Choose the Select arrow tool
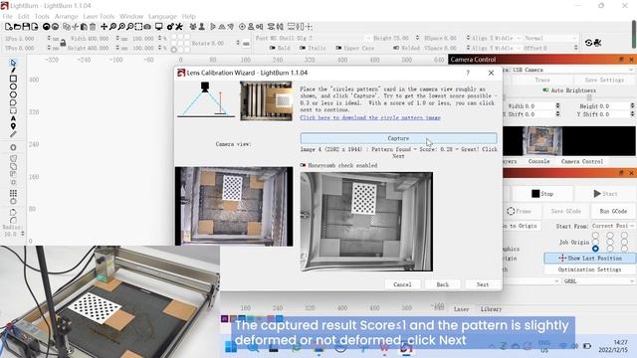The width and height of the screenshot is (637, 358). pos(13,63)
